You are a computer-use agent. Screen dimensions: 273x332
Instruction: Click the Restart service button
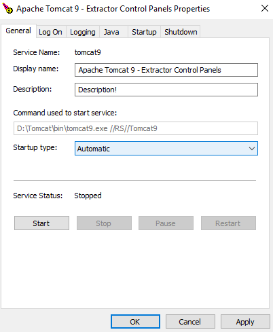228,223
